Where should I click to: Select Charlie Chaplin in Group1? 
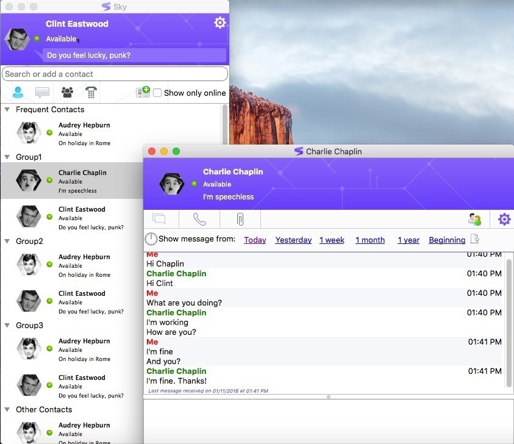(72, 181)
